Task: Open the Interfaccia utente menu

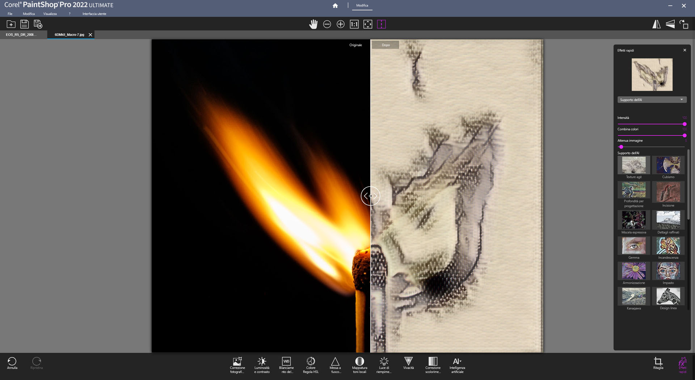Action: (94, 14)
